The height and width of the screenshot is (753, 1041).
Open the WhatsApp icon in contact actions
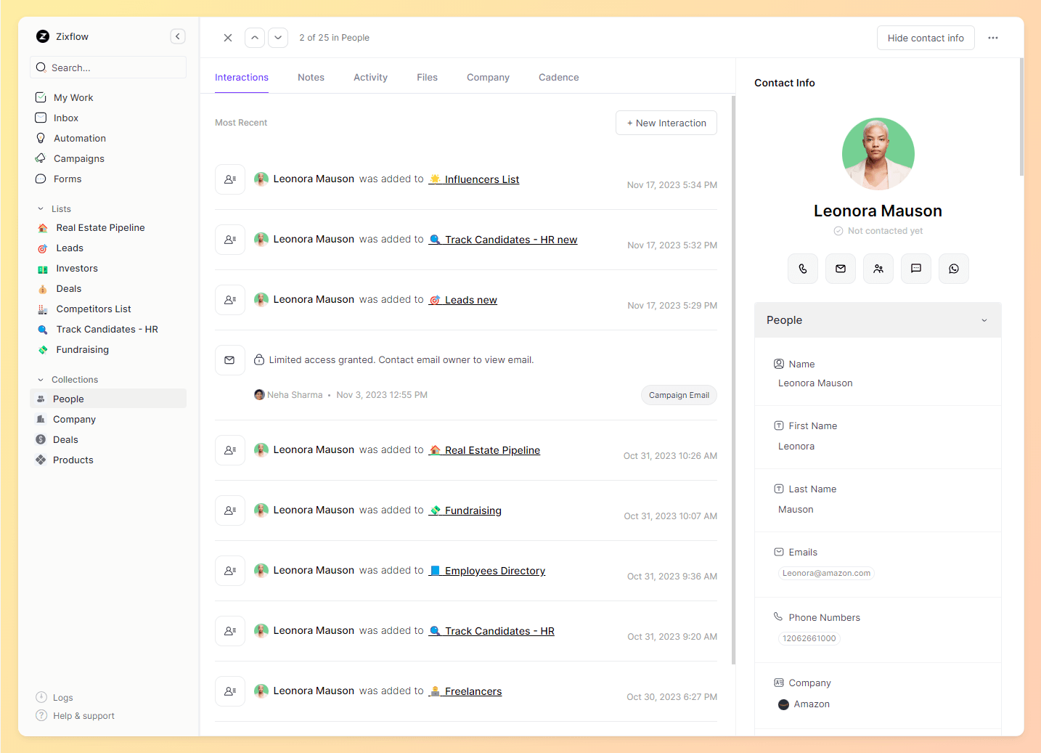click(x=953, y=269)
